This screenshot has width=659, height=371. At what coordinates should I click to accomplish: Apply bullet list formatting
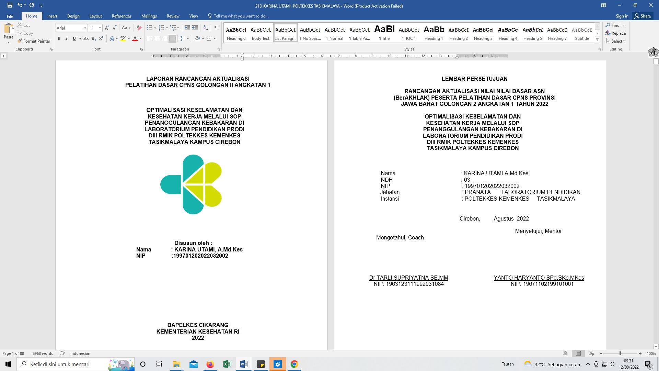(x=149, y=28)
